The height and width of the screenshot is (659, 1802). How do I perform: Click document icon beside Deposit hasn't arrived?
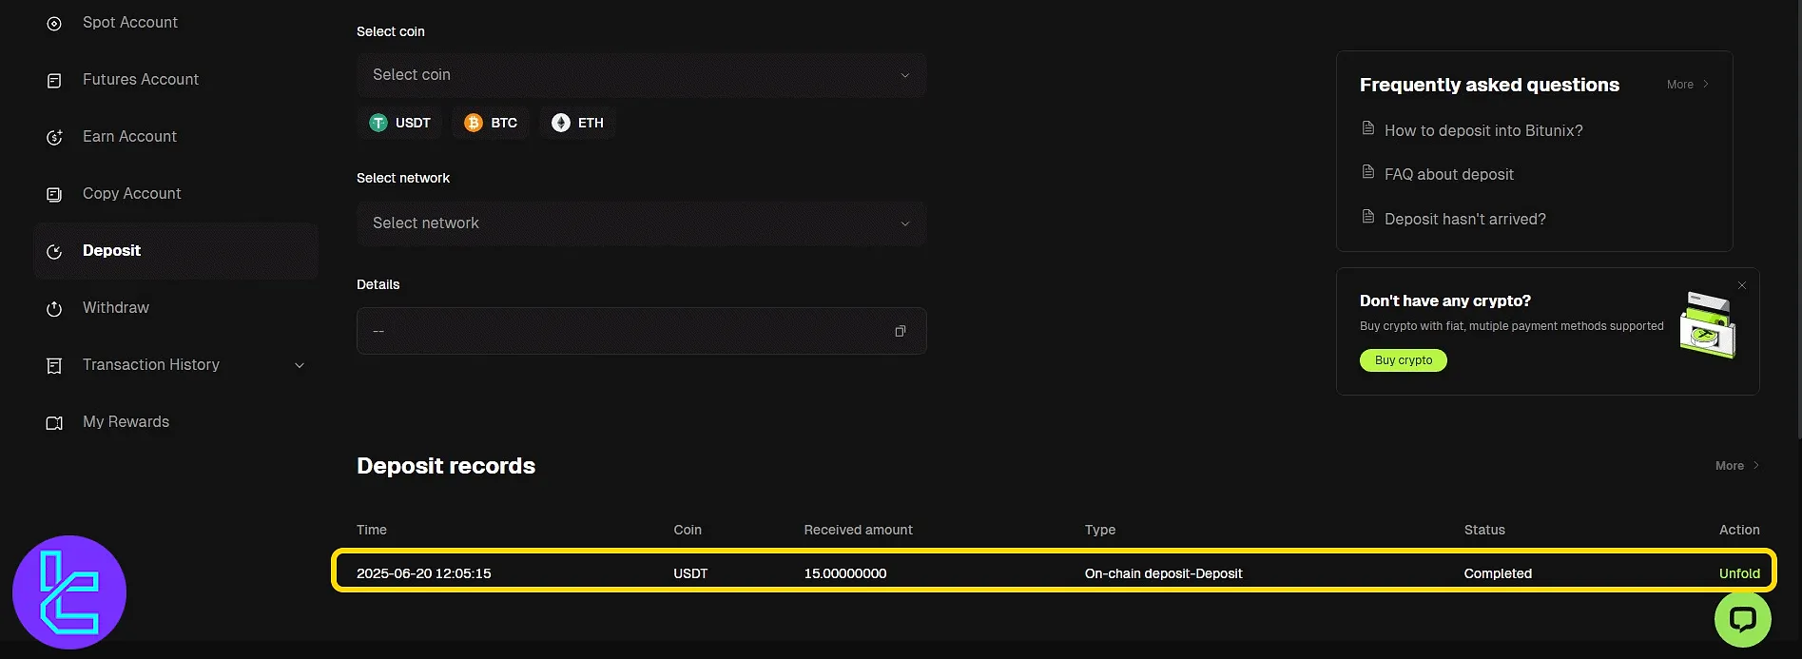[x=1368, y=217]
